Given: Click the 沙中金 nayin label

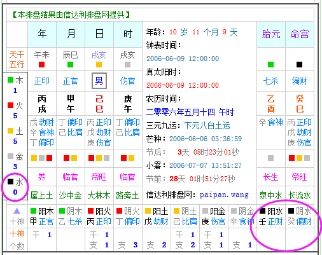Looking at the screenshot, I should [x=71, y=195].
